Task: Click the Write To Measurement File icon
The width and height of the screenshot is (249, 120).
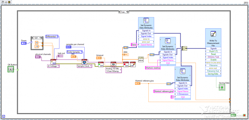Action: tap(213, 34)
